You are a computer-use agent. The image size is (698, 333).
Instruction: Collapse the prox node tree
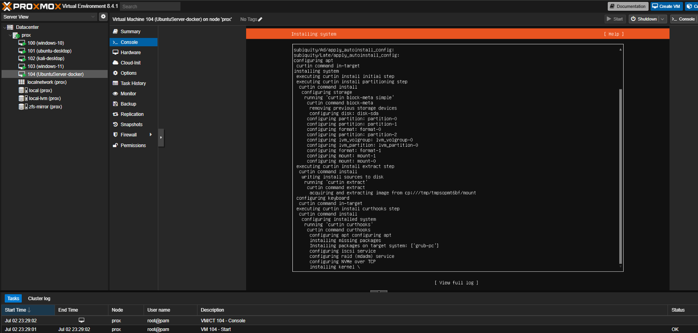[x=10, y=35]
